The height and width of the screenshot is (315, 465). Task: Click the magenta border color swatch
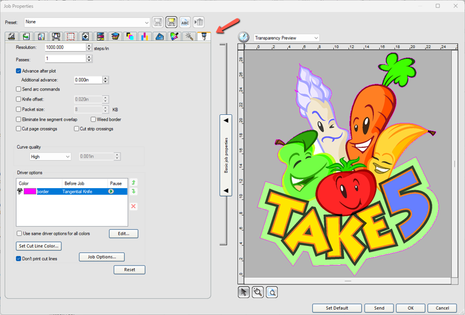click(30, 192)
